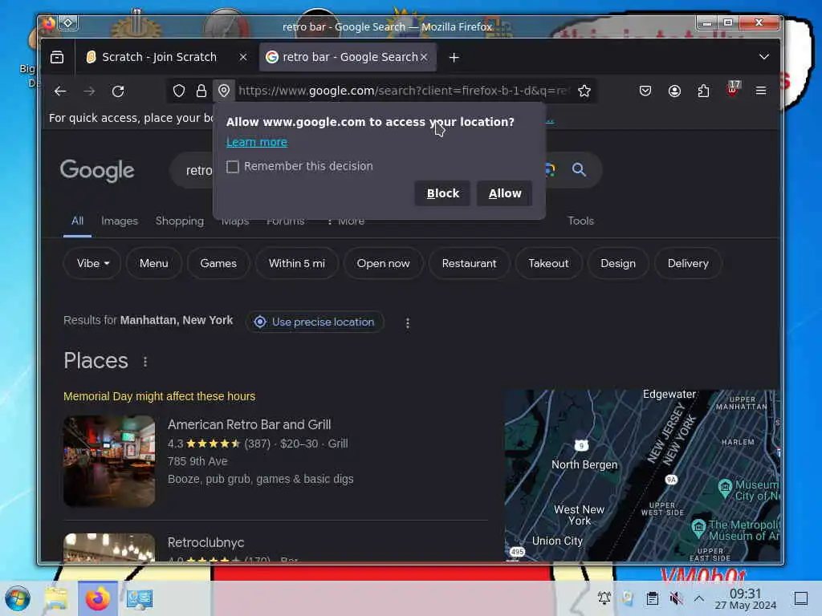Click the Manhattan map preview
The image size is (822, 616).
[x=641, y=476]
